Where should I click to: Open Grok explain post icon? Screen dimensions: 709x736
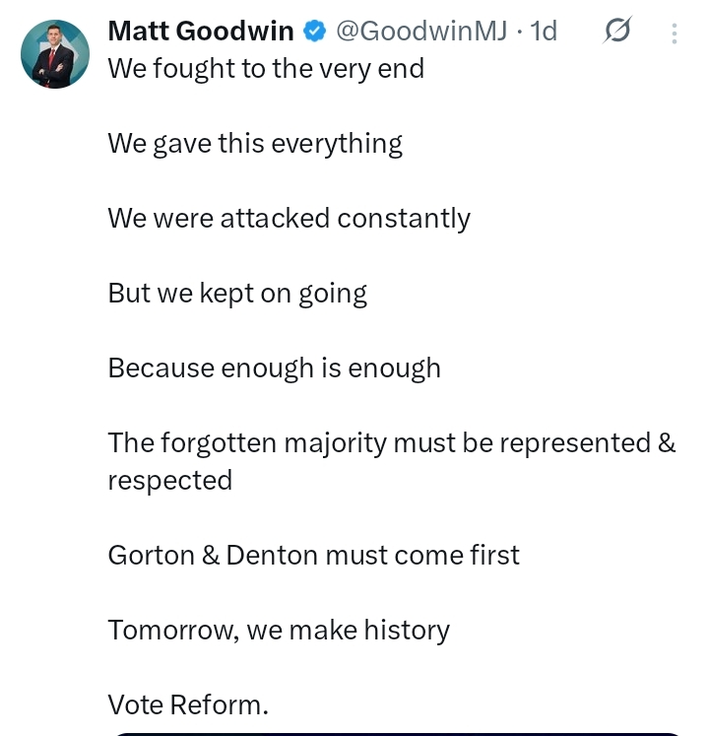(616, 33)
